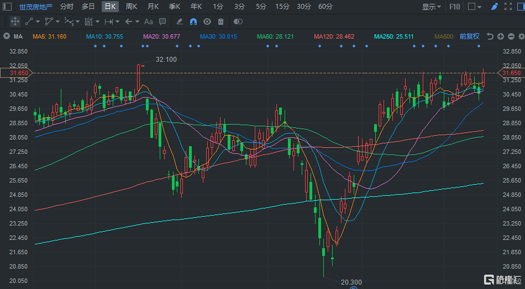The width and height of the screenshot is (525, 289).
Task: Click the MA500 indicator label
Action: (444, 36)
